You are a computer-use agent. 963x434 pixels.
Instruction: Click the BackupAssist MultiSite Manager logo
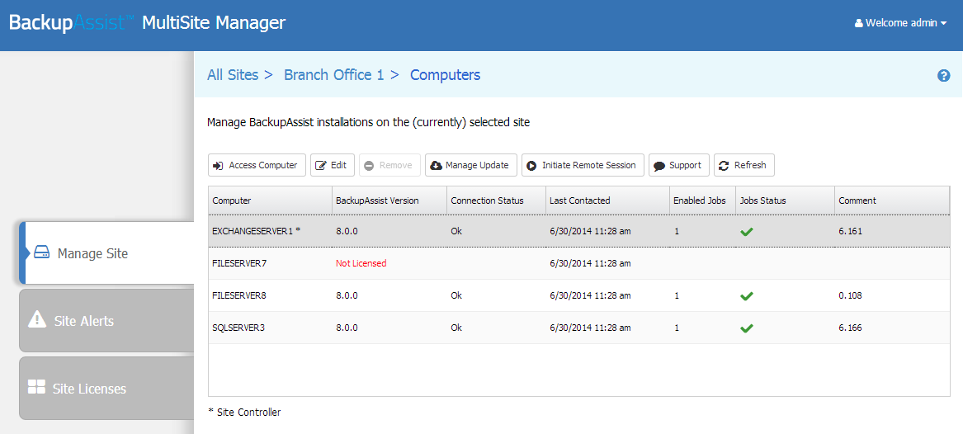[x=148, y=23]
